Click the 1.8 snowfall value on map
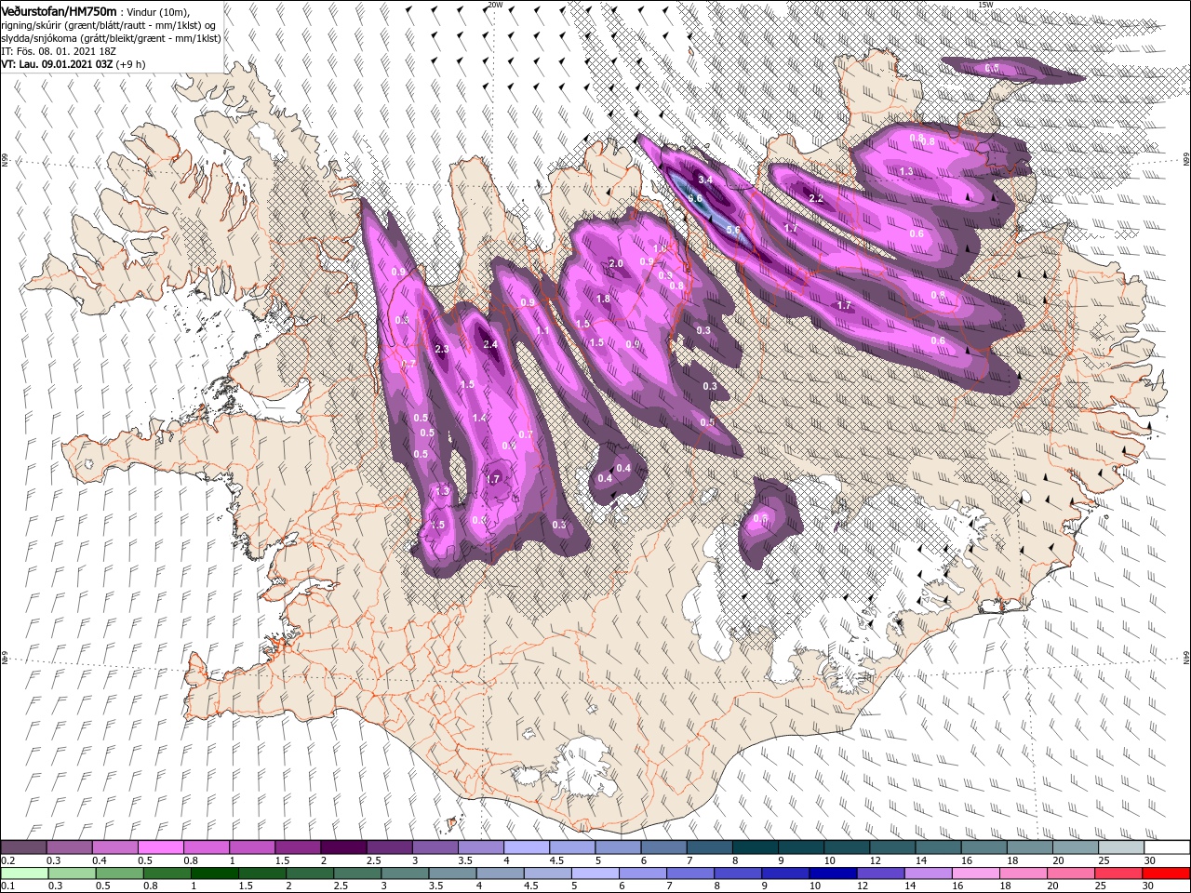The height and width of the screenshot is (893, 1191). pos(603,300)
